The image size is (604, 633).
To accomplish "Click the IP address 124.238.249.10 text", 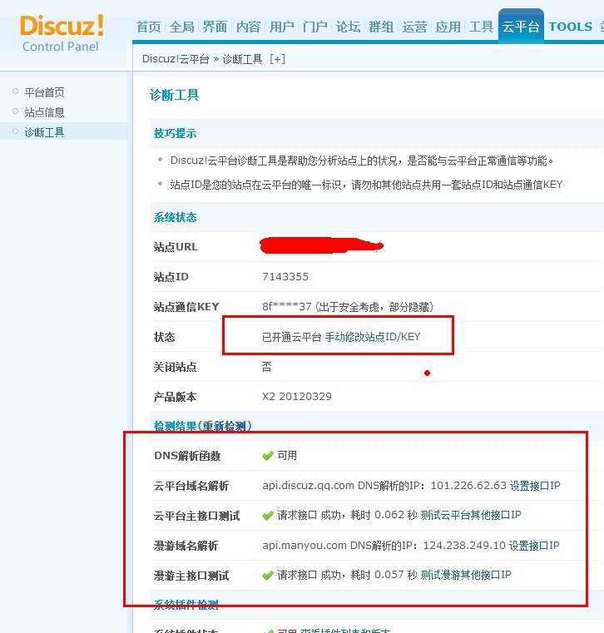I will coord(464,546).
